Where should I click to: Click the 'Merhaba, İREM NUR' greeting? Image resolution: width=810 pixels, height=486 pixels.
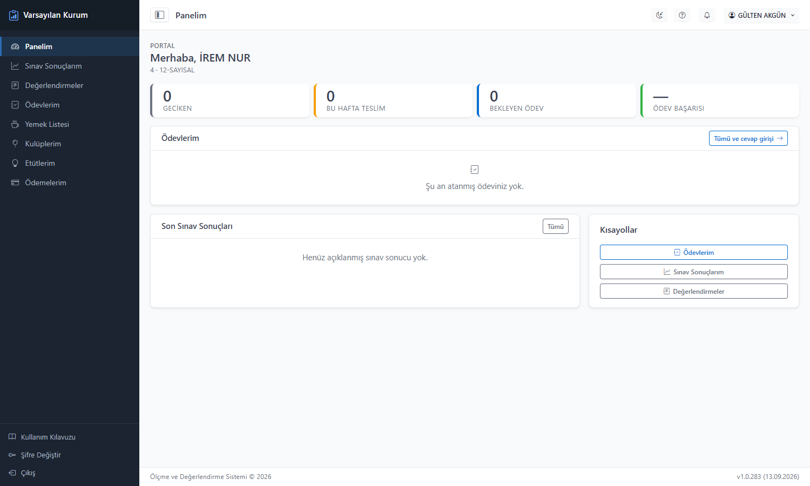pyautogui.click(x=200, y=58)
